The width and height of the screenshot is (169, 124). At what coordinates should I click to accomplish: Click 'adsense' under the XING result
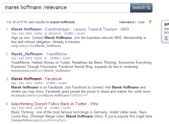tap(55, 33)
